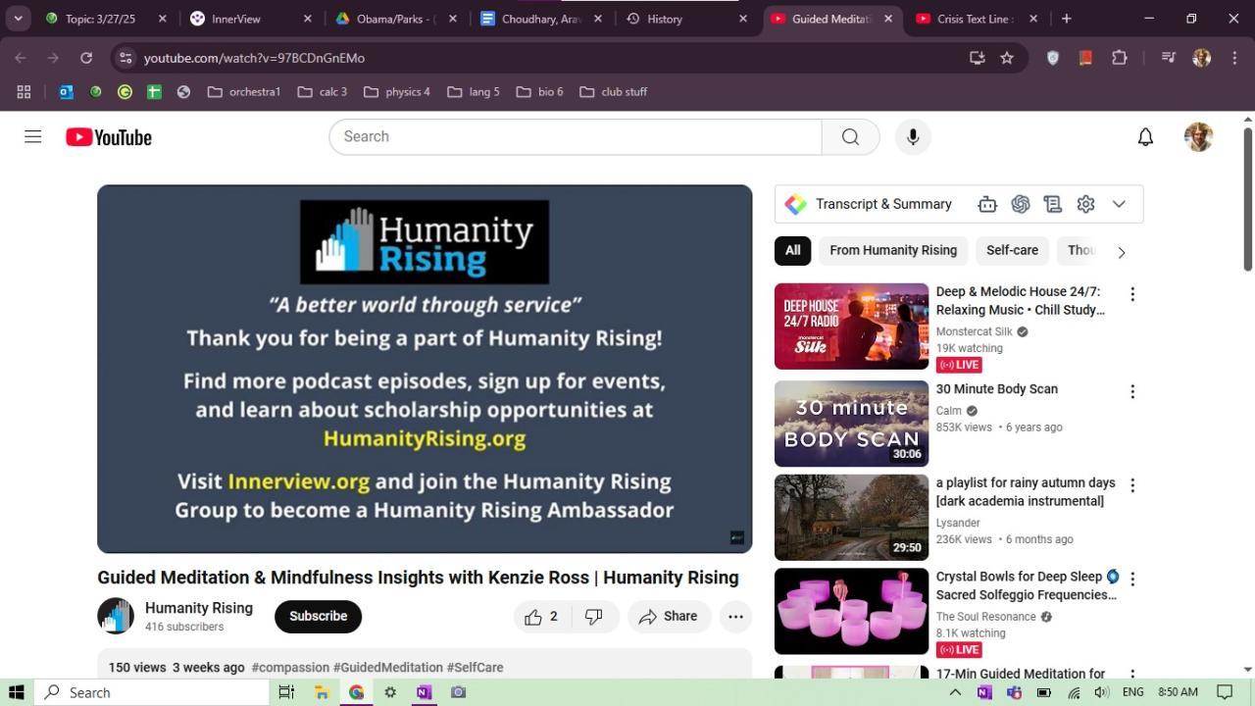Image resolution: width=1255 pixels, height=706 pixels.
Task: Click the Humanity Rising channel avatar
Action: tap(116, 616)
